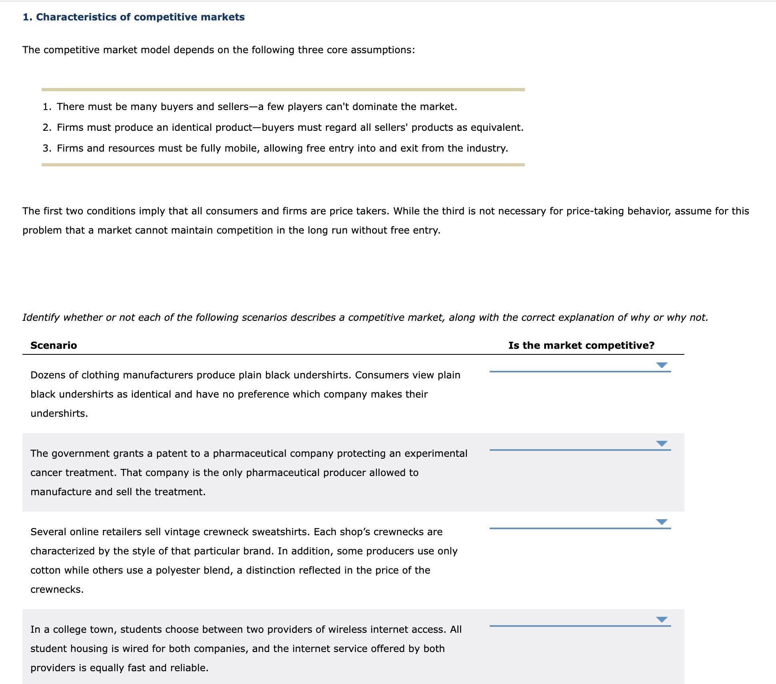Select the 'Is the market competitive?' column header

click(x=581, y=345)
